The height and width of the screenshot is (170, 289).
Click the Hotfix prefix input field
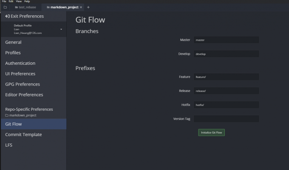pos(226,105)
